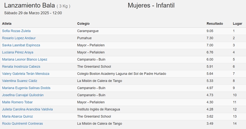This screenshot has height=129, width=246.
Task: Open Maite Romero Tobar athlete page
Action: click(17, 102)
